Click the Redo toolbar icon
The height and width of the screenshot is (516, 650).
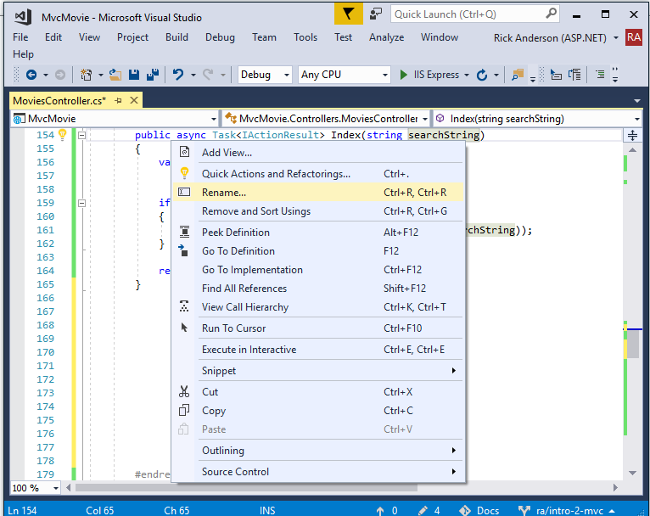208,75
